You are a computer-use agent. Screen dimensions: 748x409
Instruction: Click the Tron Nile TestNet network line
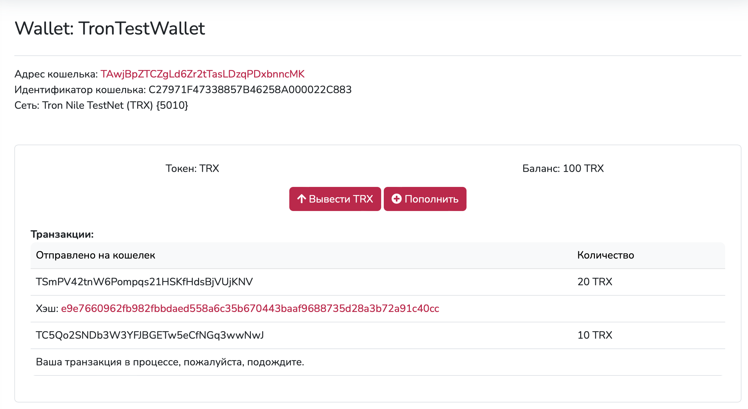pos(101,105)
